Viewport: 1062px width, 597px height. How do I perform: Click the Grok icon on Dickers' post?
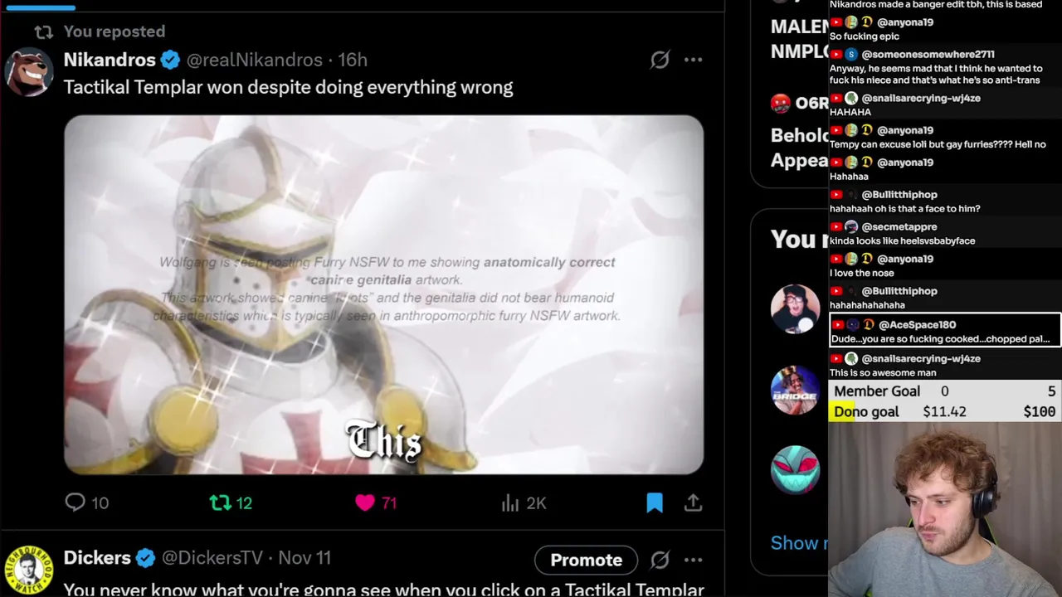point(660,560)
